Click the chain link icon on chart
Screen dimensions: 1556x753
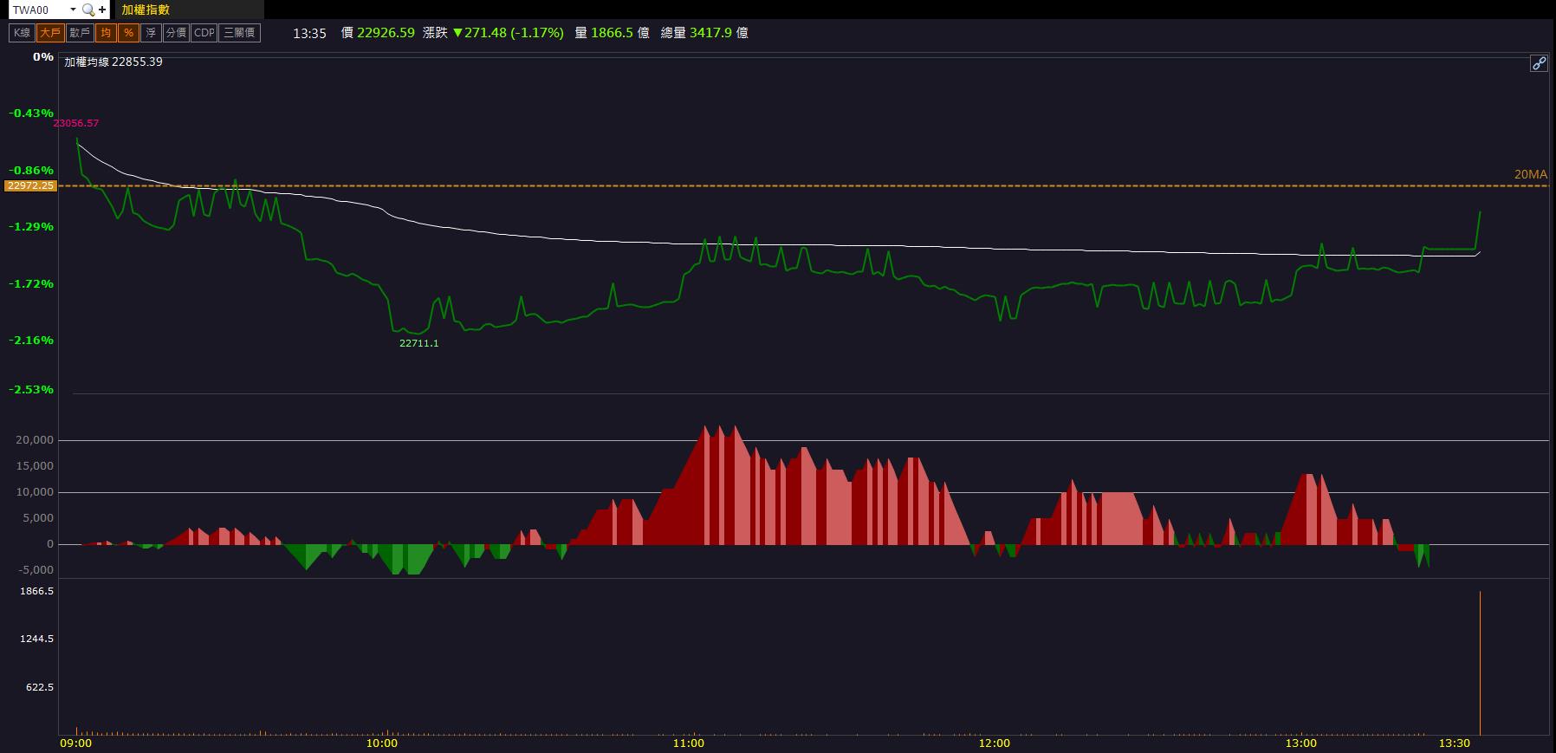[1539, 63]
